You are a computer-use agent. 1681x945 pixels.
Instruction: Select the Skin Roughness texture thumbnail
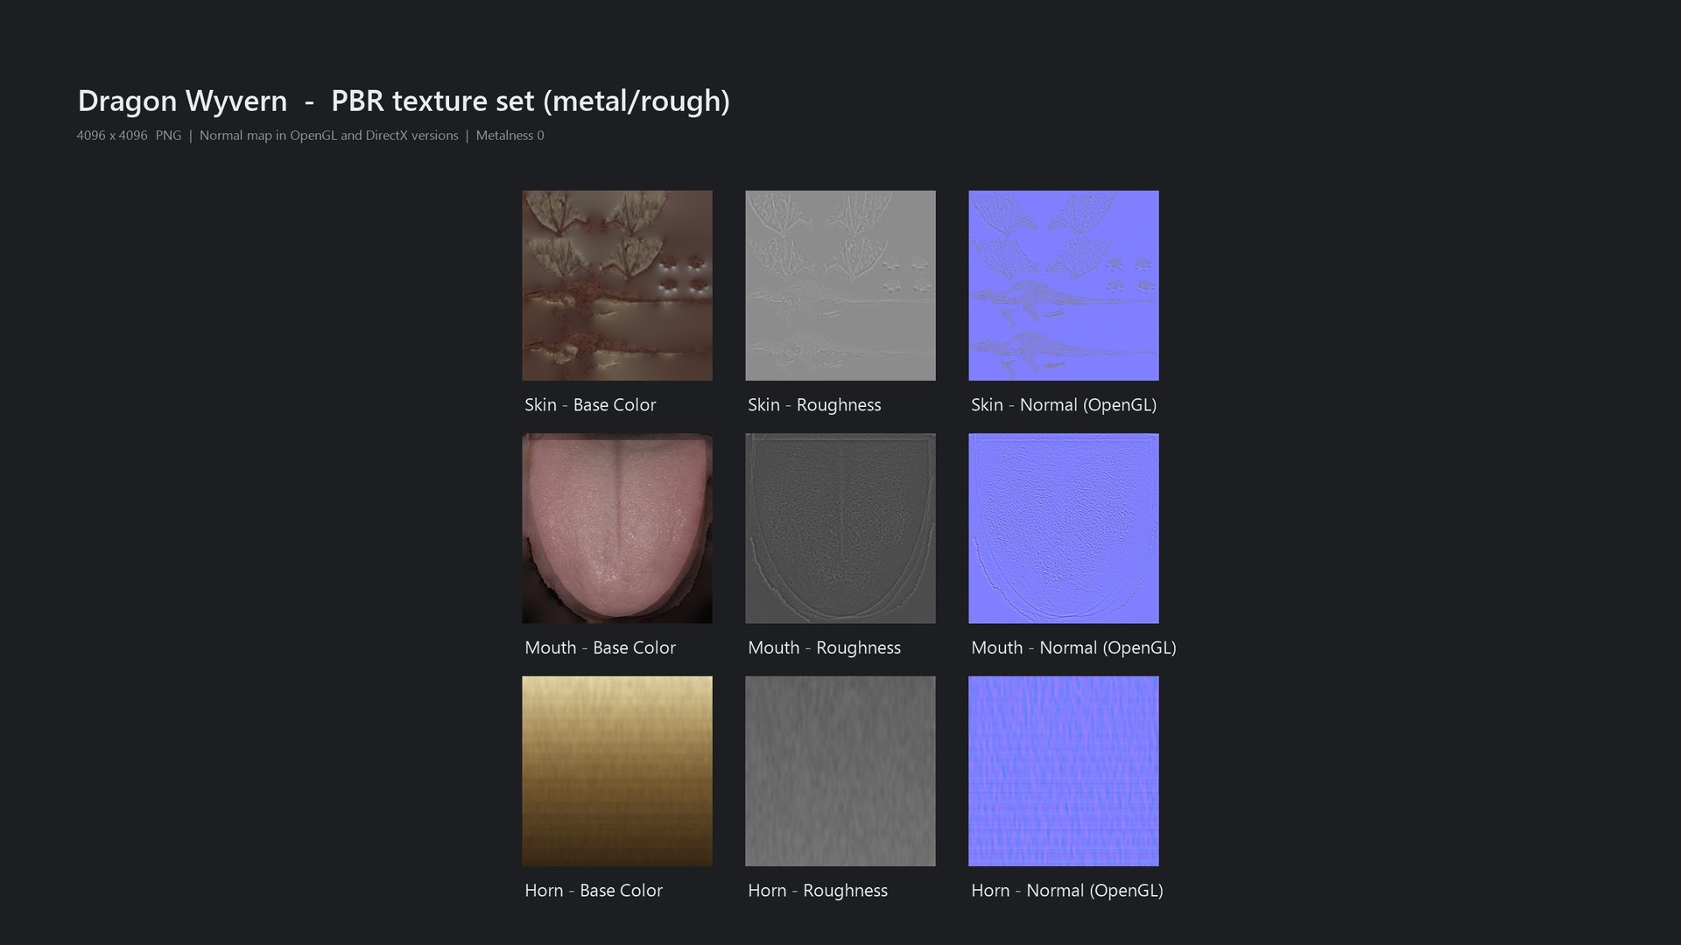coord(840,285)
